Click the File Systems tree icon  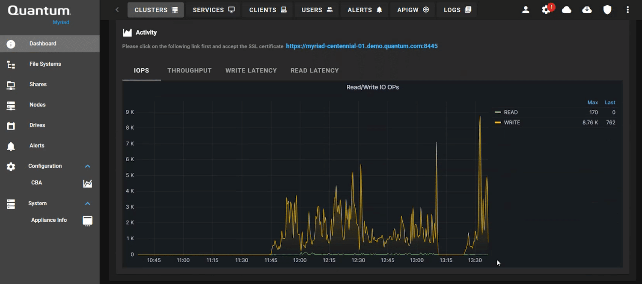coord(11,65)
